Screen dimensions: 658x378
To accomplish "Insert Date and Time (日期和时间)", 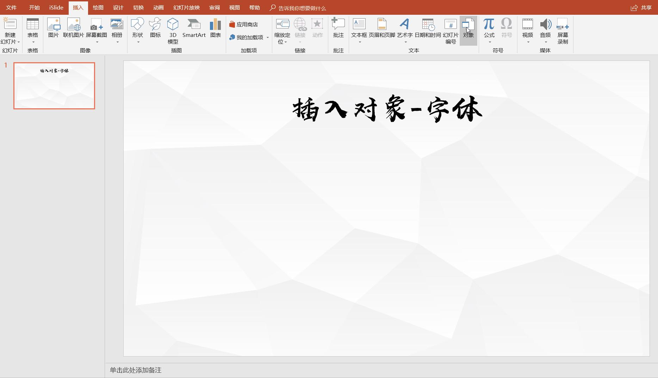I will 428,28.
